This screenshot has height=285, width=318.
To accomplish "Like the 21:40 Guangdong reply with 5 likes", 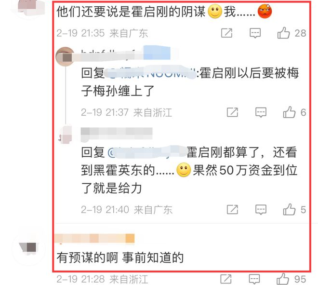I will click(x=289, y=209).
